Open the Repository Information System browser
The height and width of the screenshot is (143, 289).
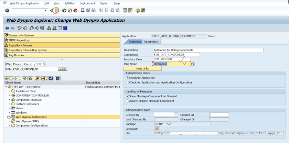click(28, 50)
